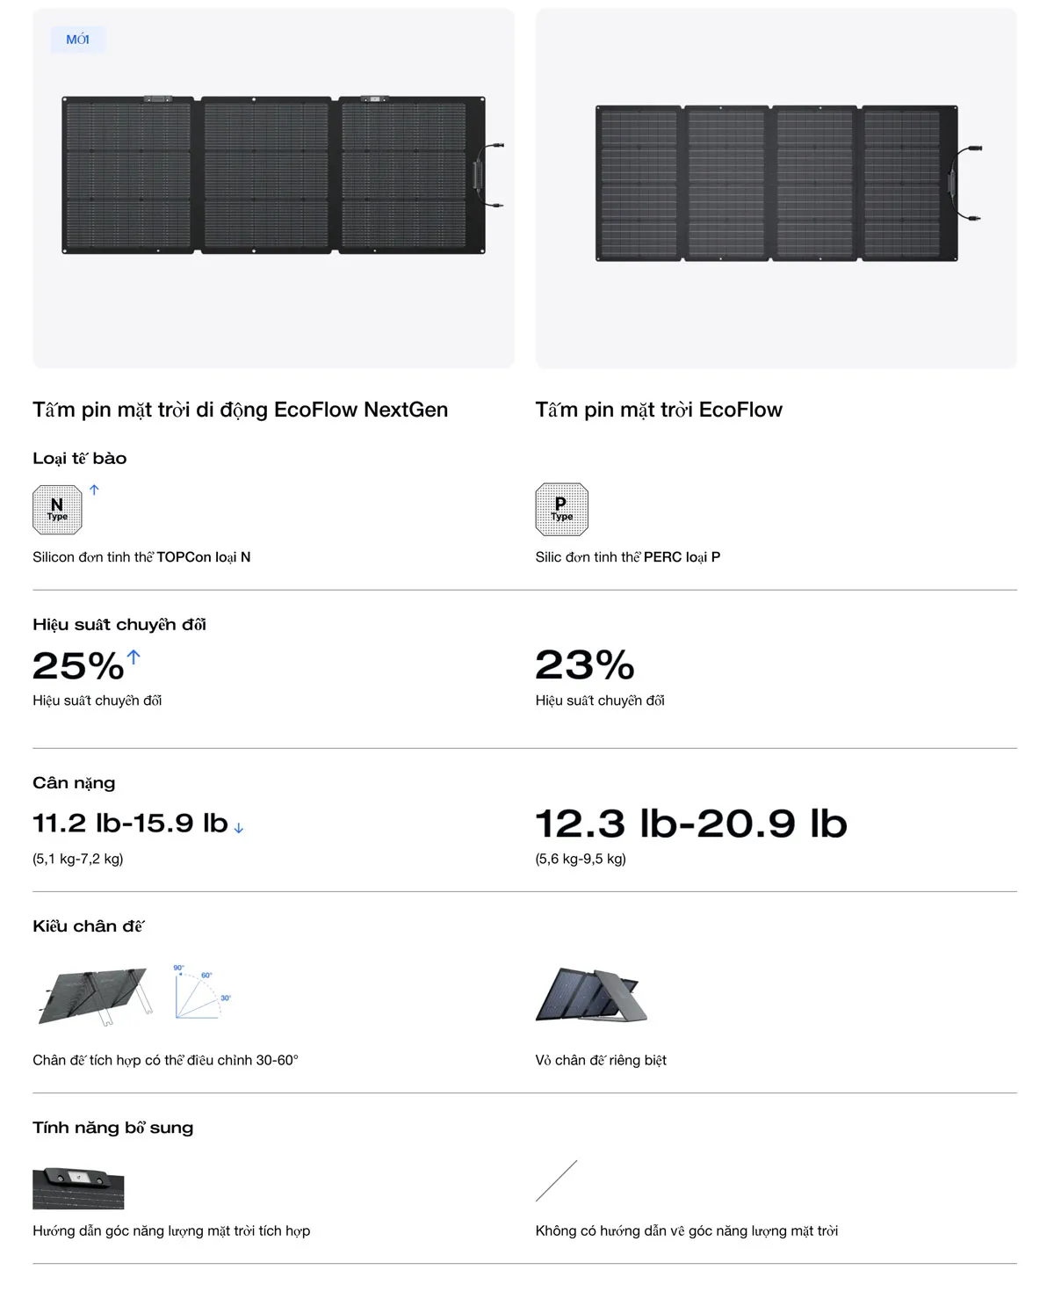Click the 25% conversion efficiency value
Screen dimensions: 1054x1292
coord(77,666)
